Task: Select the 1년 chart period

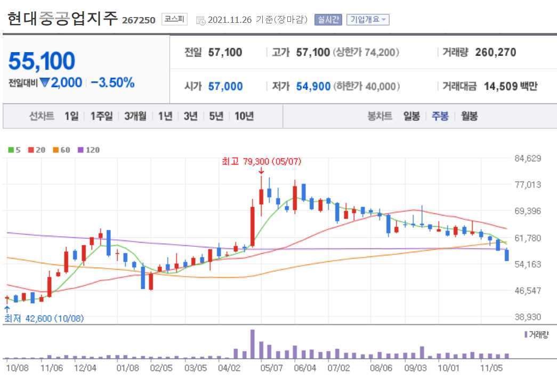Action: 166,115
